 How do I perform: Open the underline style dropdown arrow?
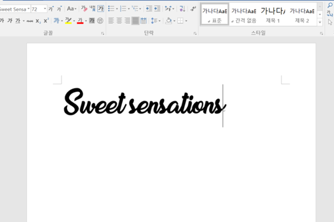[x=23, y=21]
